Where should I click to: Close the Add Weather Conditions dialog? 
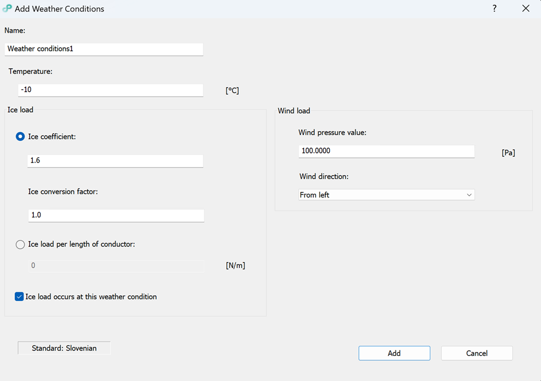pos(526,9)
